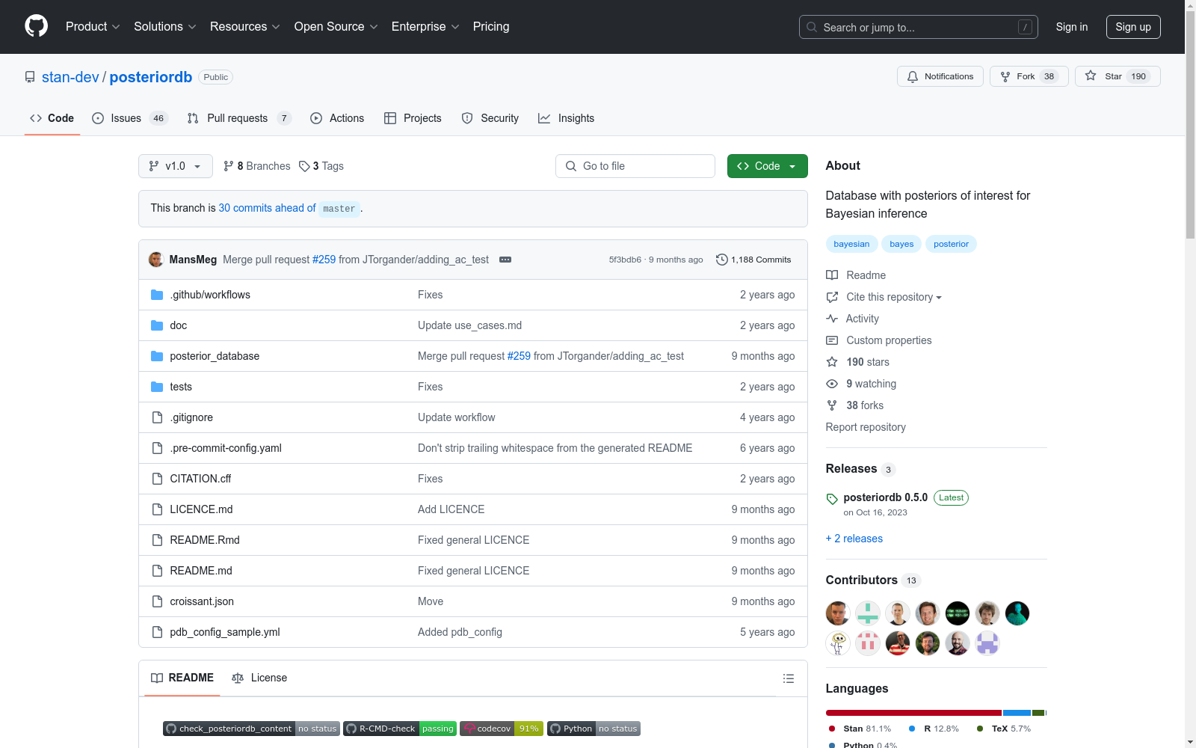The width and height of the screenshot is (1196, 748).
Task: Open the stan-dev organization link
Action: pyautogui.click(x=70, y=77)
